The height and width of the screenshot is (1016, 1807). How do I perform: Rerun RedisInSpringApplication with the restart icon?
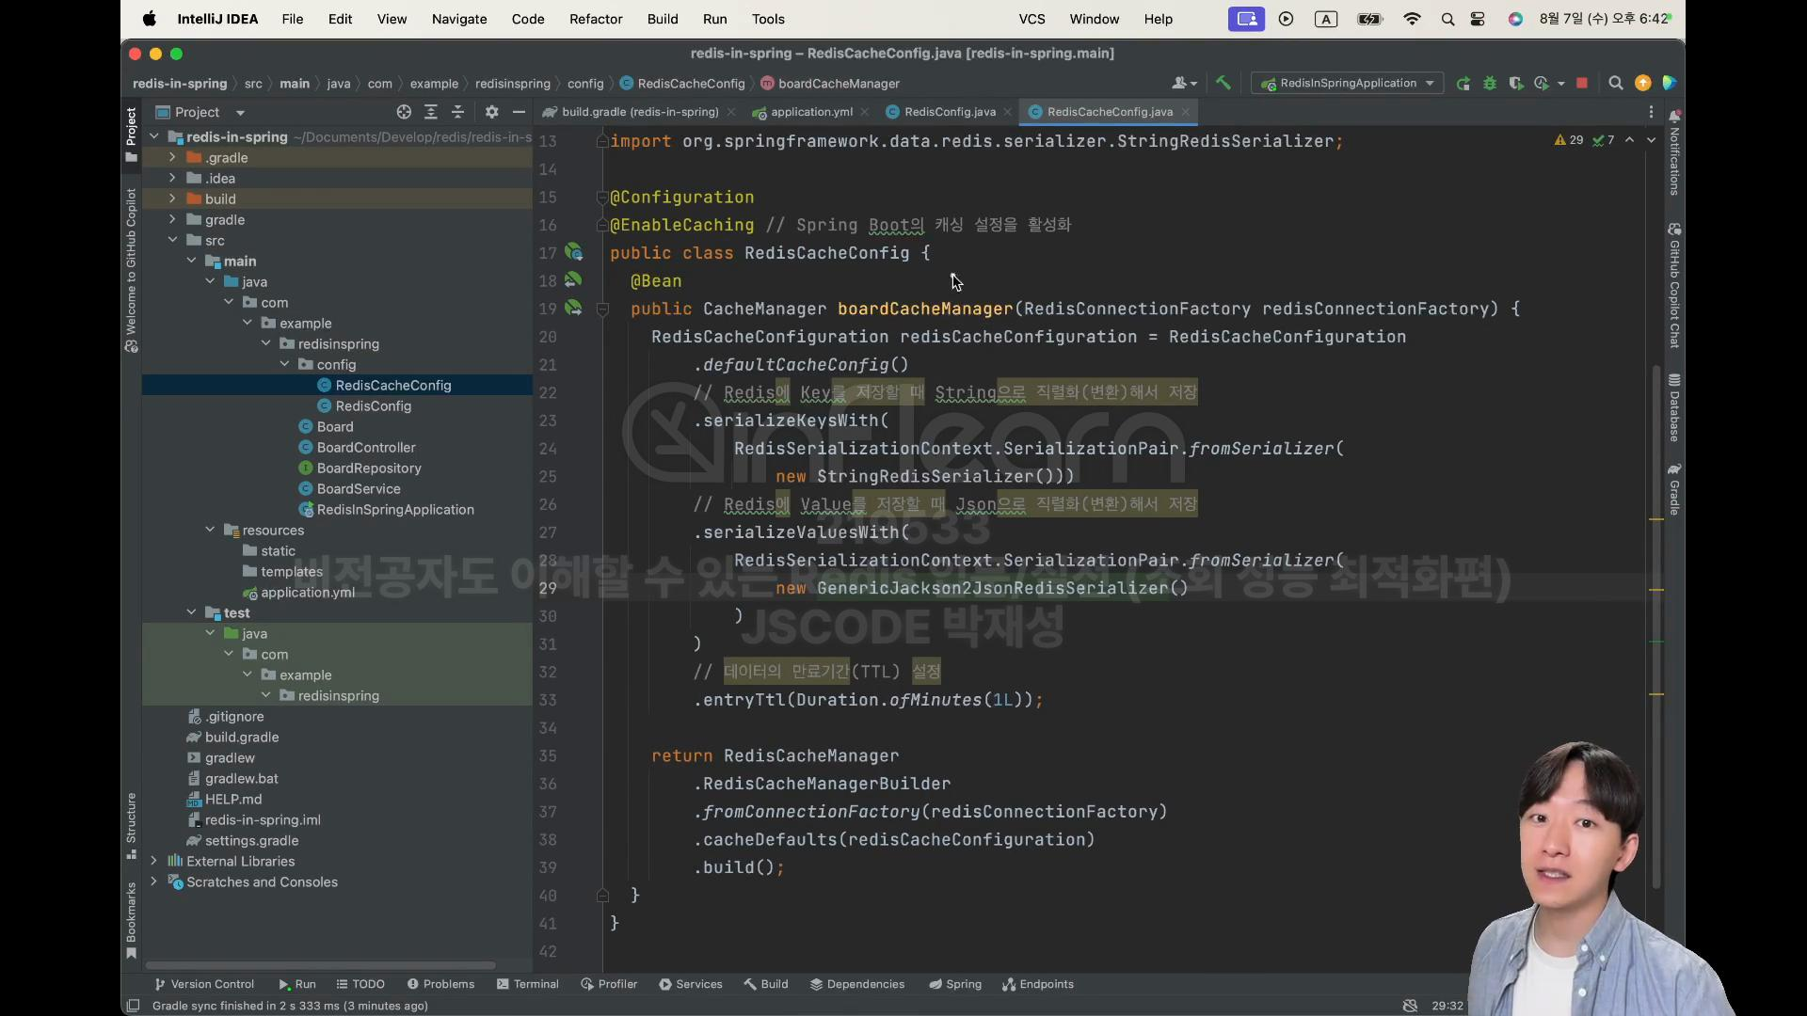point(1463,84)
